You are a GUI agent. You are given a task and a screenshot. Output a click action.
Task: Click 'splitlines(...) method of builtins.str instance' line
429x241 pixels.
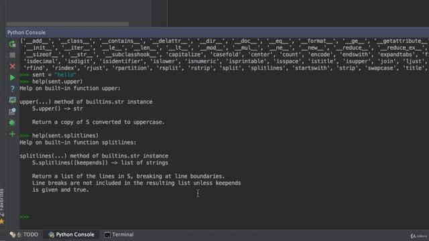[x=94, y=156]
